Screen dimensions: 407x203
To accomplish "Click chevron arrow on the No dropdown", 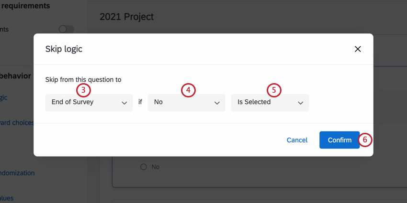I will point(217,103).
